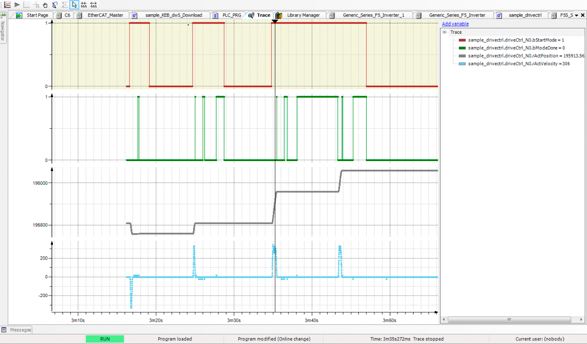Switch to the Start Page tab
587x344 pixels.
point(37,15)
